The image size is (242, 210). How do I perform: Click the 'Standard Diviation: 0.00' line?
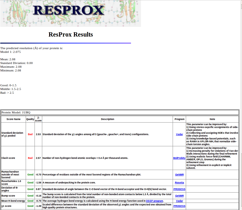[17, 63]
